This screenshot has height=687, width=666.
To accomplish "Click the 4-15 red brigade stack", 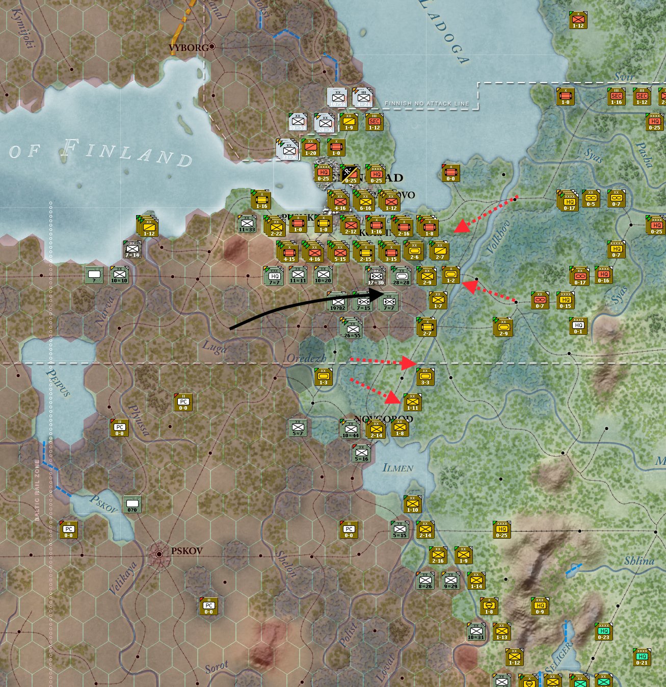I will pyautogui.click(x=288, y=251).
